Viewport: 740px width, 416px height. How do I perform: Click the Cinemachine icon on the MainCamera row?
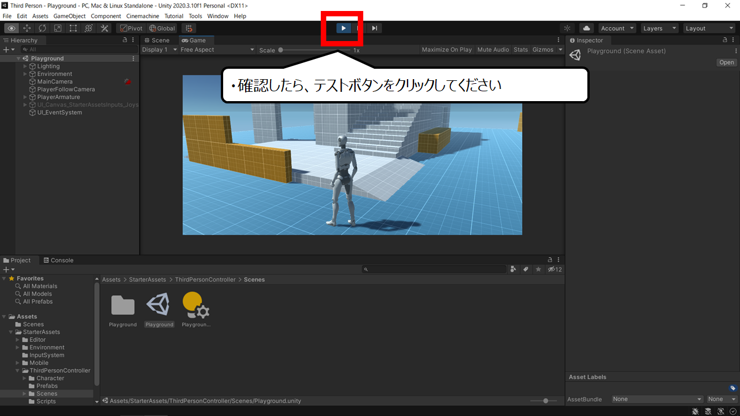click(128, 81)
